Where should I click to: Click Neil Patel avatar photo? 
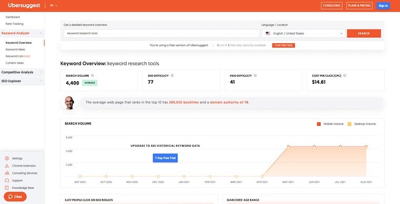coord(69,103)
